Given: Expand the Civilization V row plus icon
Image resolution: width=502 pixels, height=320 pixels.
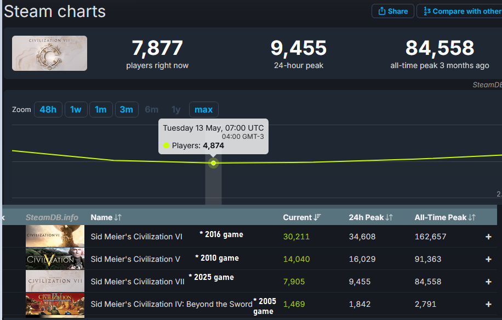Looking at the screenshot, I should [488, 259].
